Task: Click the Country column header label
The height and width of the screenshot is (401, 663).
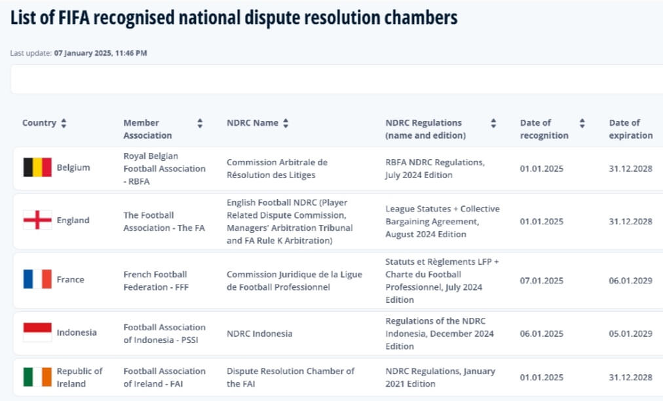Action: point(39,123)
